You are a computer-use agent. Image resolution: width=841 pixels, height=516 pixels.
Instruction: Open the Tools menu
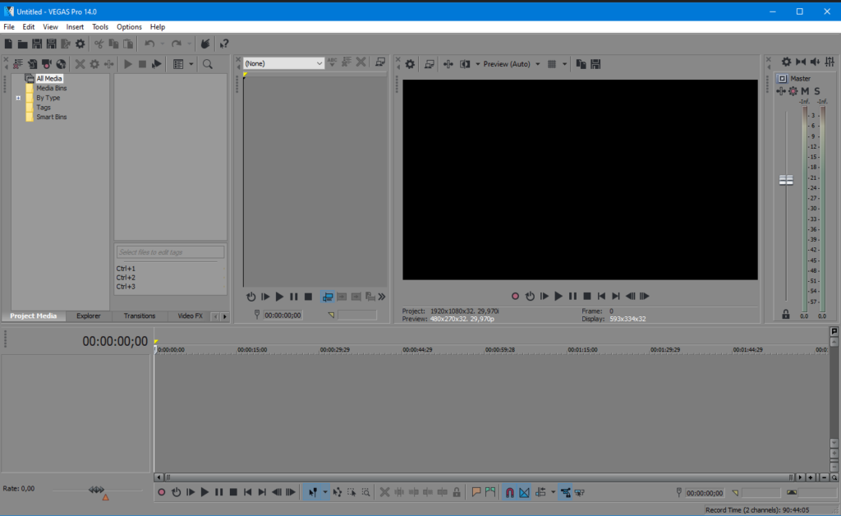click(99, 27)
